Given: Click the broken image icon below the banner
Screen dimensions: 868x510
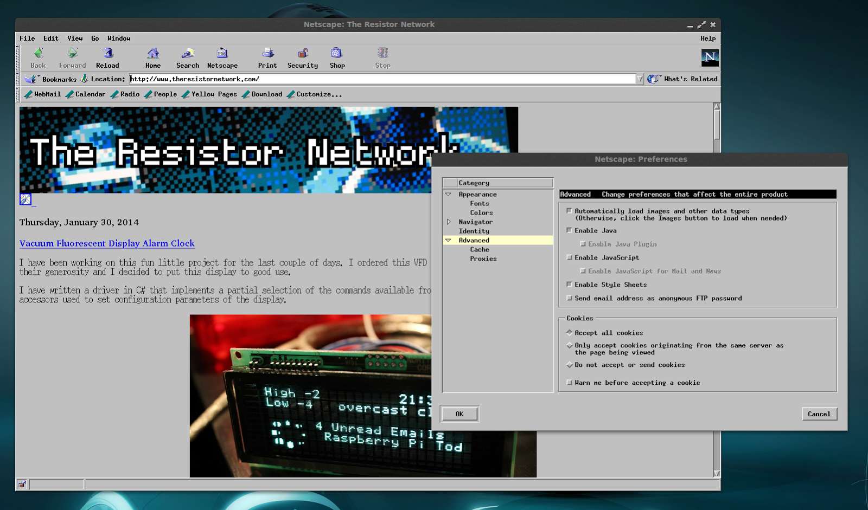Looking at the screenshot, I should tap(25, 199).
